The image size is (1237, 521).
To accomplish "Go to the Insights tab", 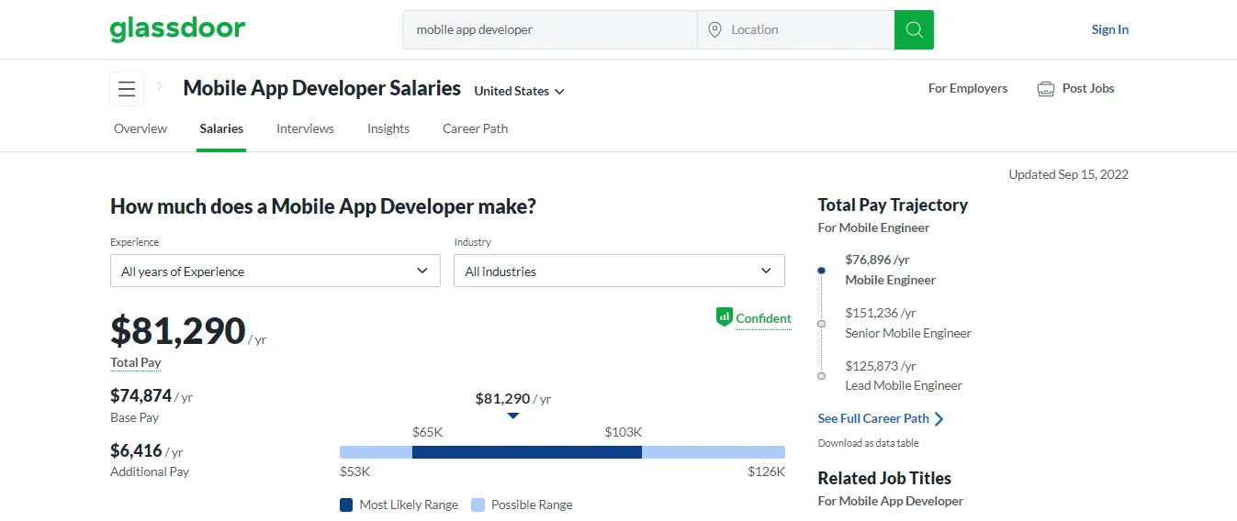I will click(388, 128).
